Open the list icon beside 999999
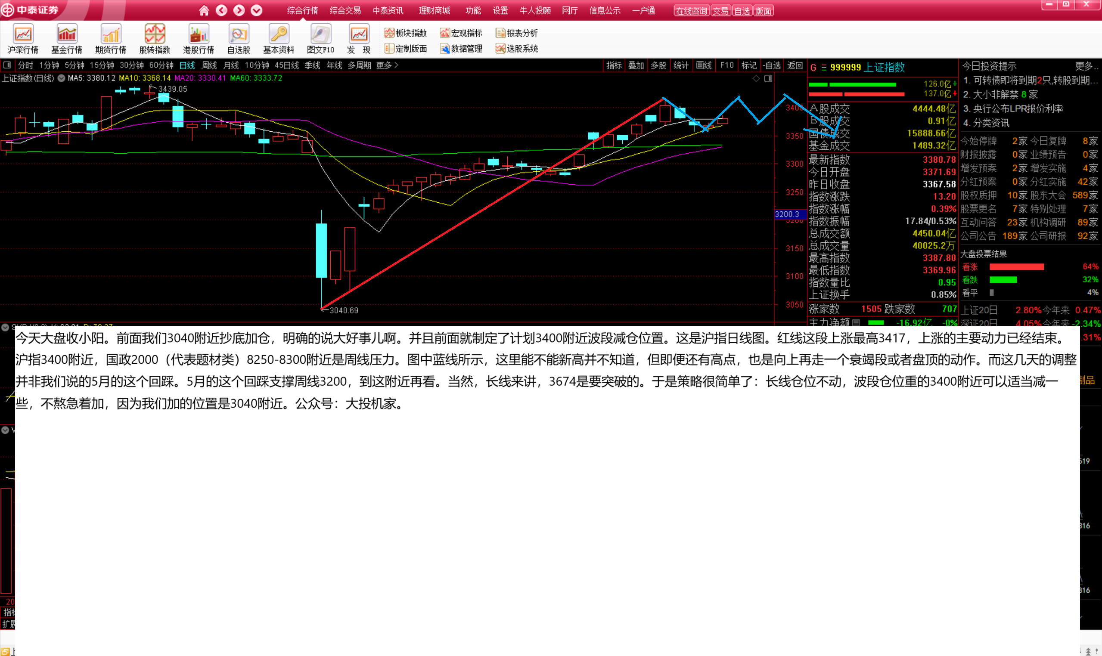This screenshot has width=1102, height=656. 824,67
